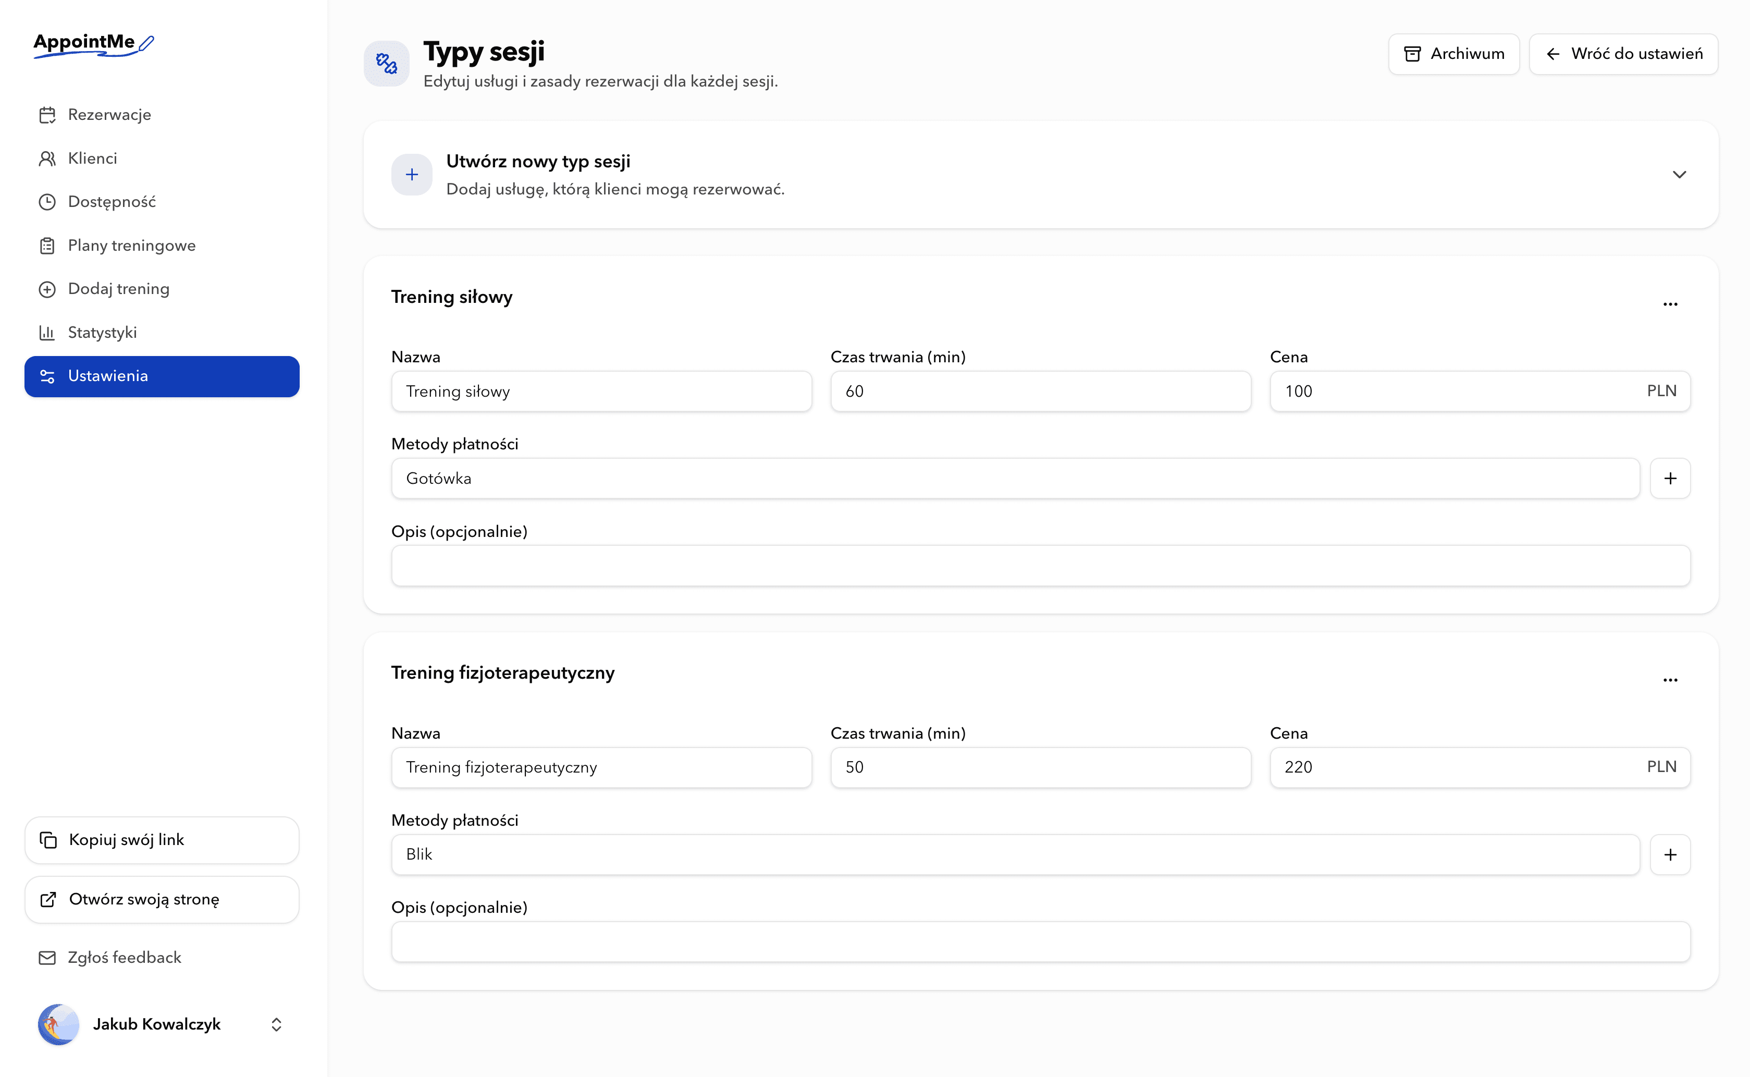Click the Gotówka payment method field
Screen dimensions: 1750x1077
click(1015, 478)
